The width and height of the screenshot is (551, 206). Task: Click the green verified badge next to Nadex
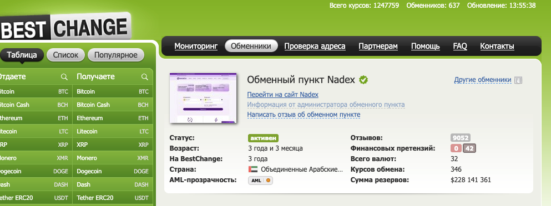(363, 80)
